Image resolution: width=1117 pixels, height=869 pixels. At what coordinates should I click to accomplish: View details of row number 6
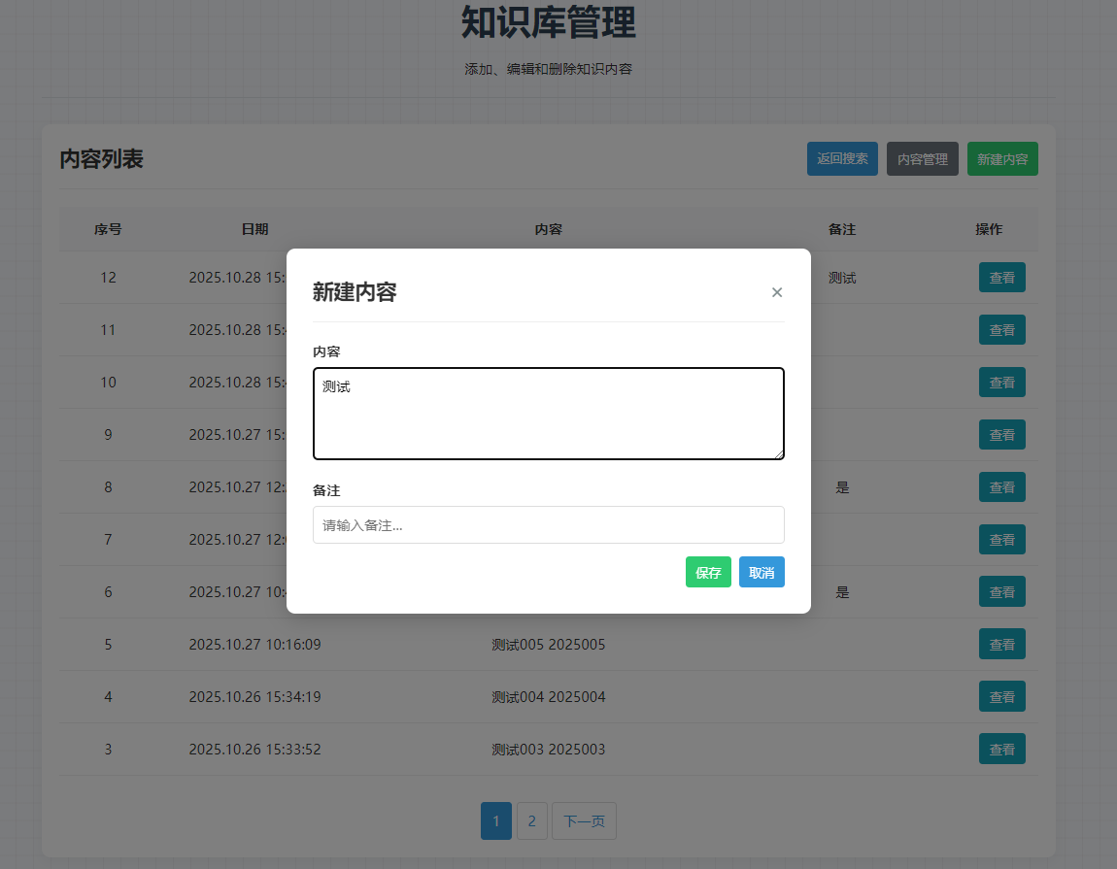(x=1001, y=592)
